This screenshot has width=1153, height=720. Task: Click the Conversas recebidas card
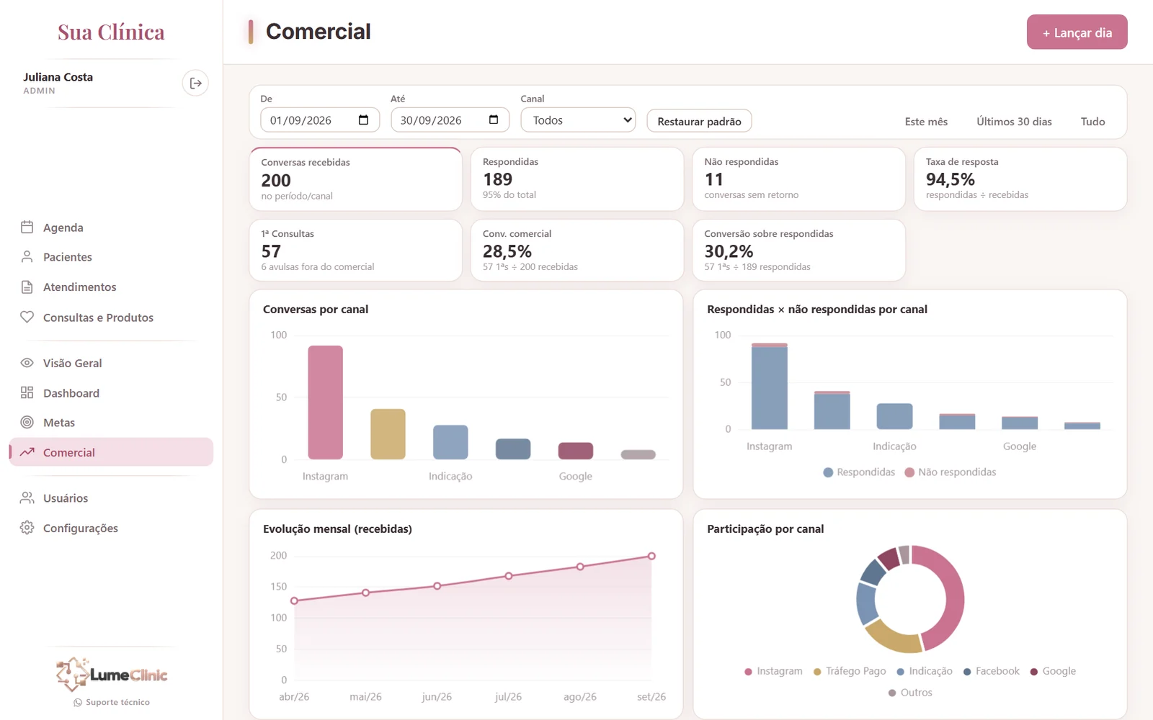coord(355,179)
